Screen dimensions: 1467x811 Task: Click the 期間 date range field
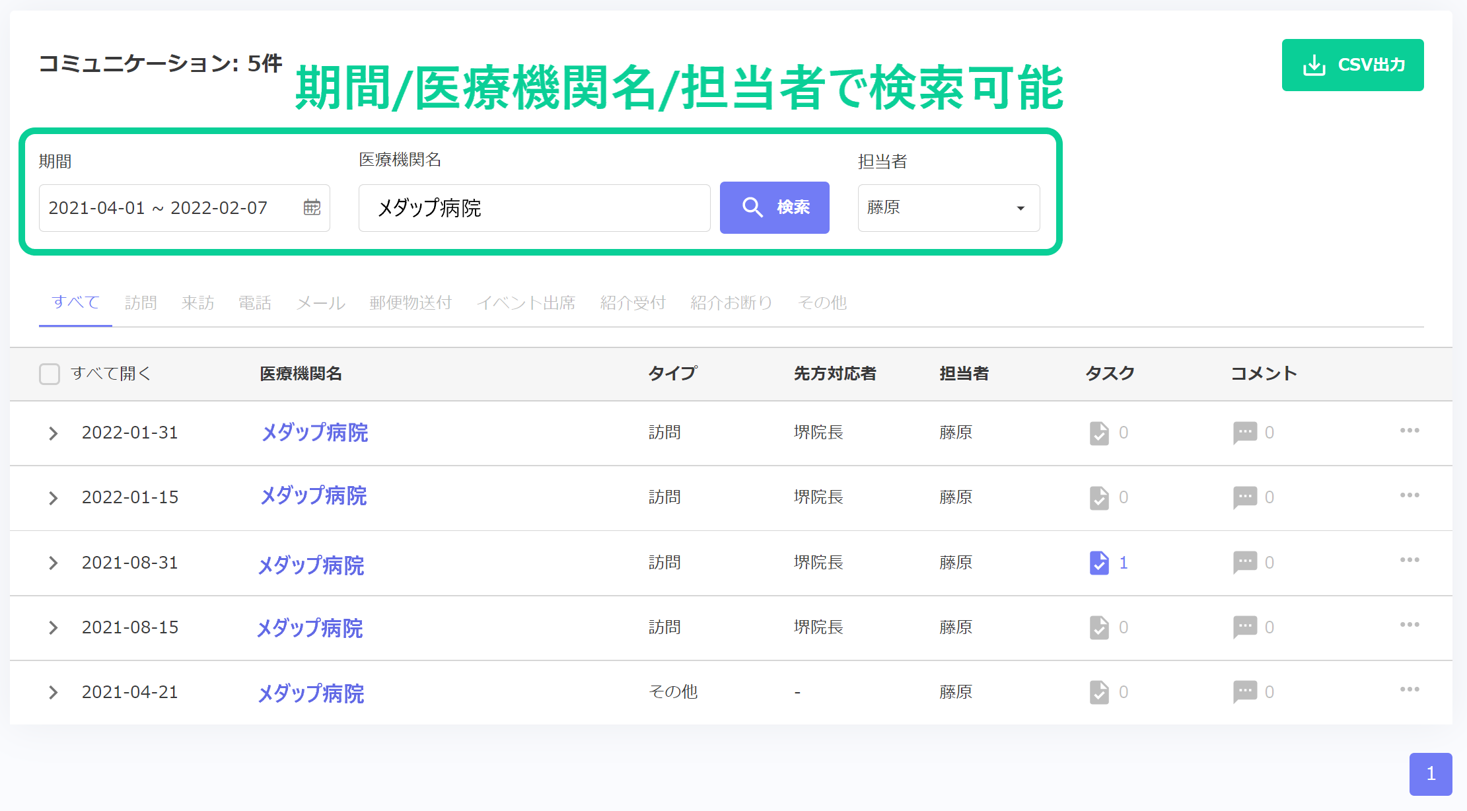(184, 208)
